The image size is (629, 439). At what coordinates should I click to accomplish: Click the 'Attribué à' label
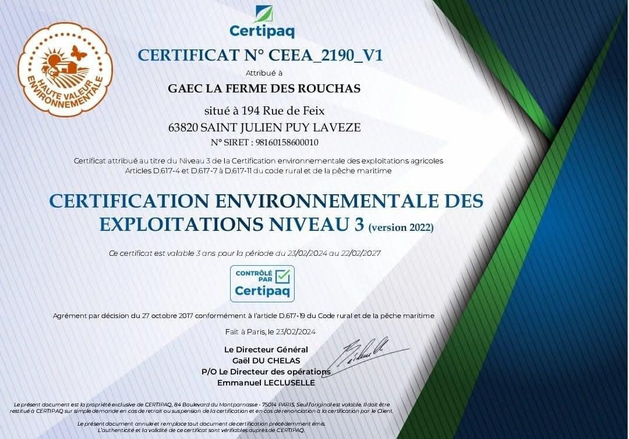(264, 73)
